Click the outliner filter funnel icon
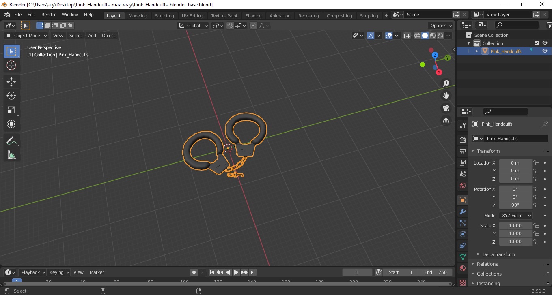 pos(549,25)
